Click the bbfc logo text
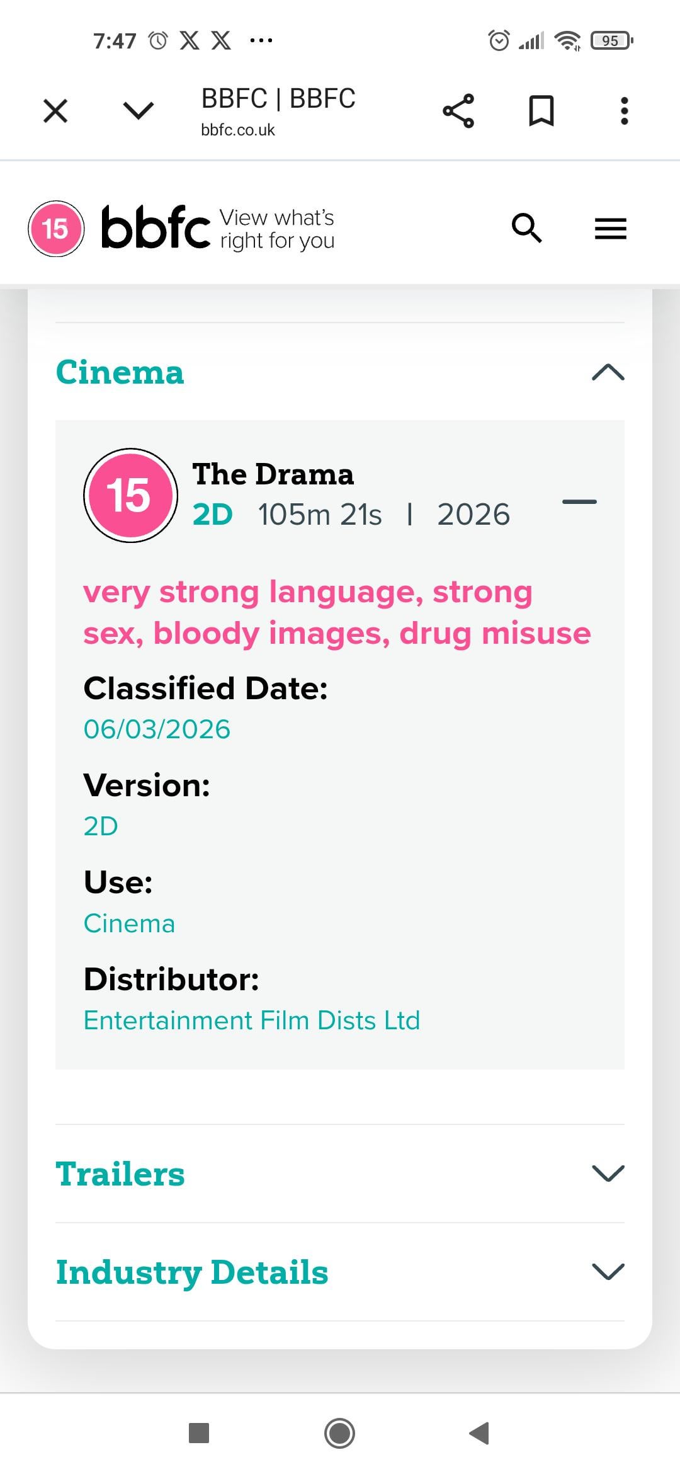680x1474 pixels. point(156,228)
